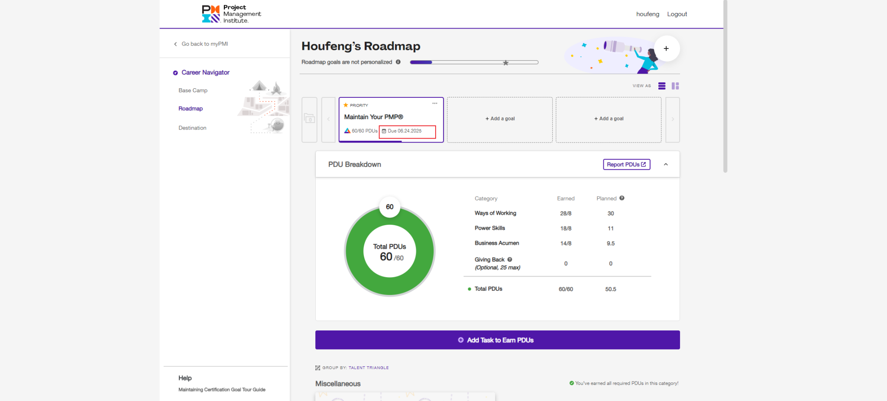Click the info icon next to roadmap personalization

pos(398,62)
